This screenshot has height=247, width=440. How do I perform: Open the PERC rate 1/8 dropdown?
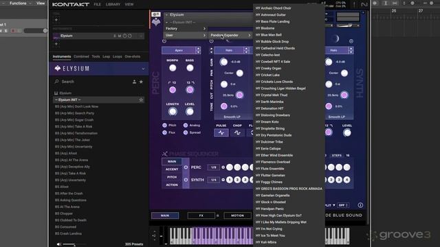[214, 167]
